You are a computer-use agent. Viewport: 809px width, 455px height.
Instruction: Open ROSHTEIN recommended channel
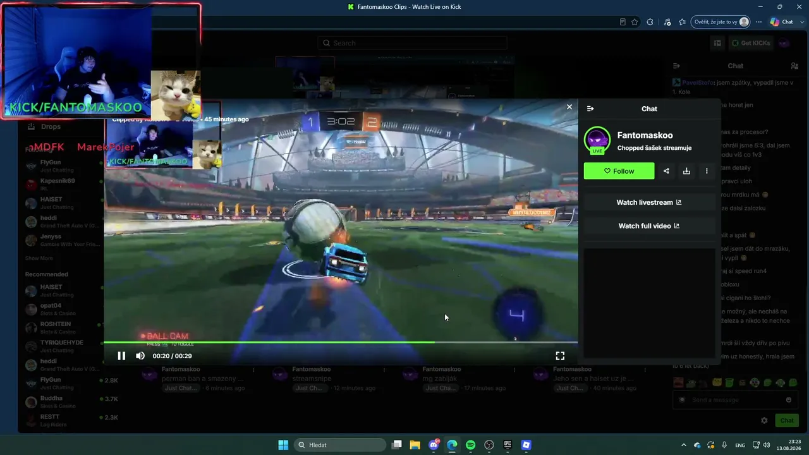62,327
